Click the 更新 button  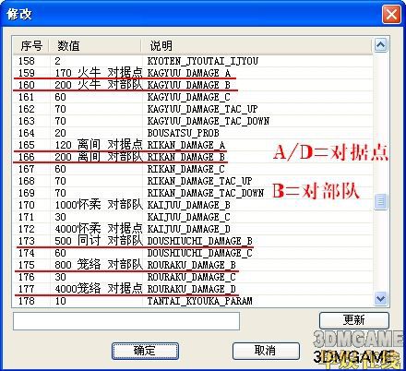pos(354,320)
